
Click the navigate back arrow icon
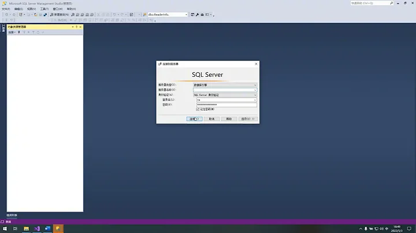[x=6, y=14]
